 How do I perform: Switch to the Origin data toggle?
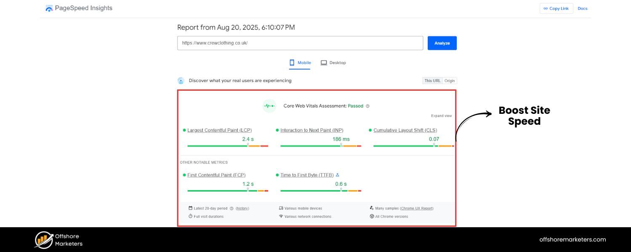tap(450, 81)
